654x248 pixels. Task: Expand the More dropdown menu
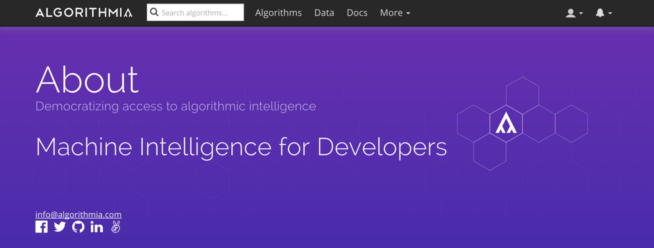[x=395, y=13]
